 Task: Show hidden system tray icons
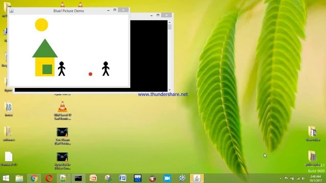281,178
